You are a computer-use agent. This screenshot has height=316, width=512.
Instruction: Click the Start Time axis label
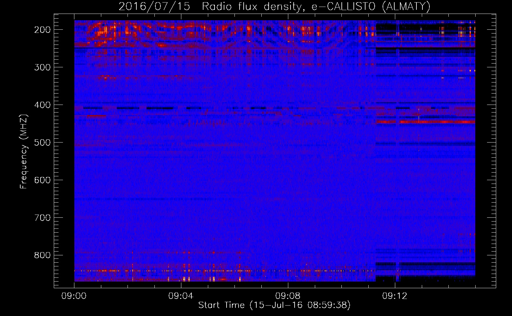[274, 305]
